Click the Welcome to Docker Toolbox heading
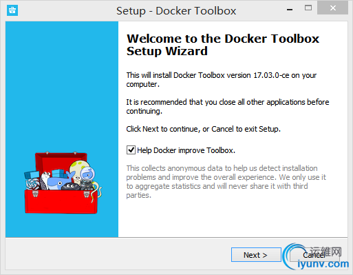 (x=223, y=45)
